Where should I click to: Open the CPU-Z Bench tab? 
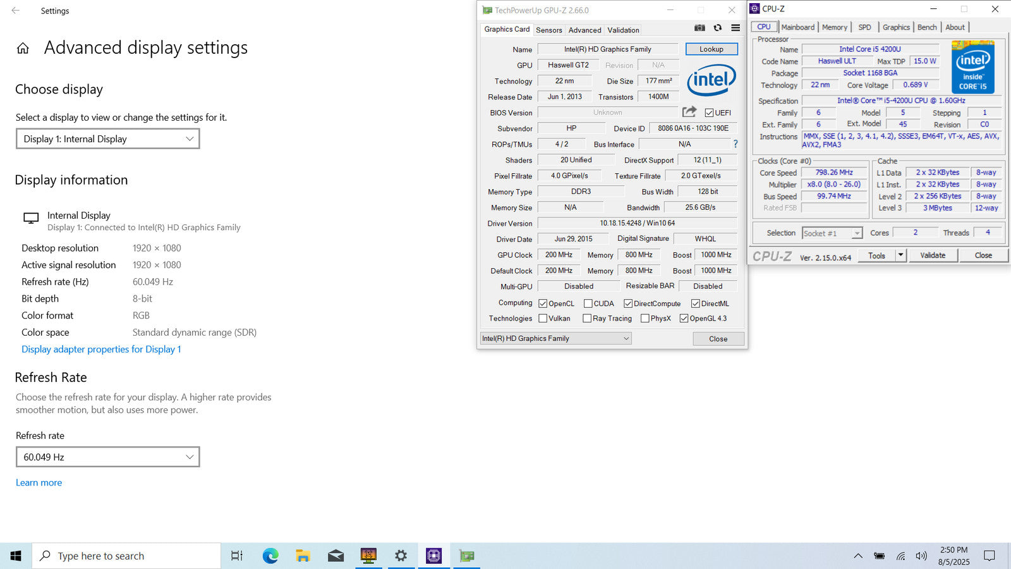927,27
